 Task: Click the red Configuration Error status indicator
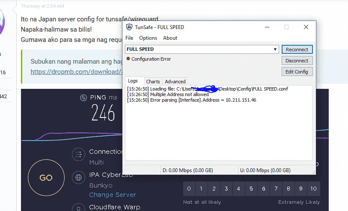pos(128,59)
